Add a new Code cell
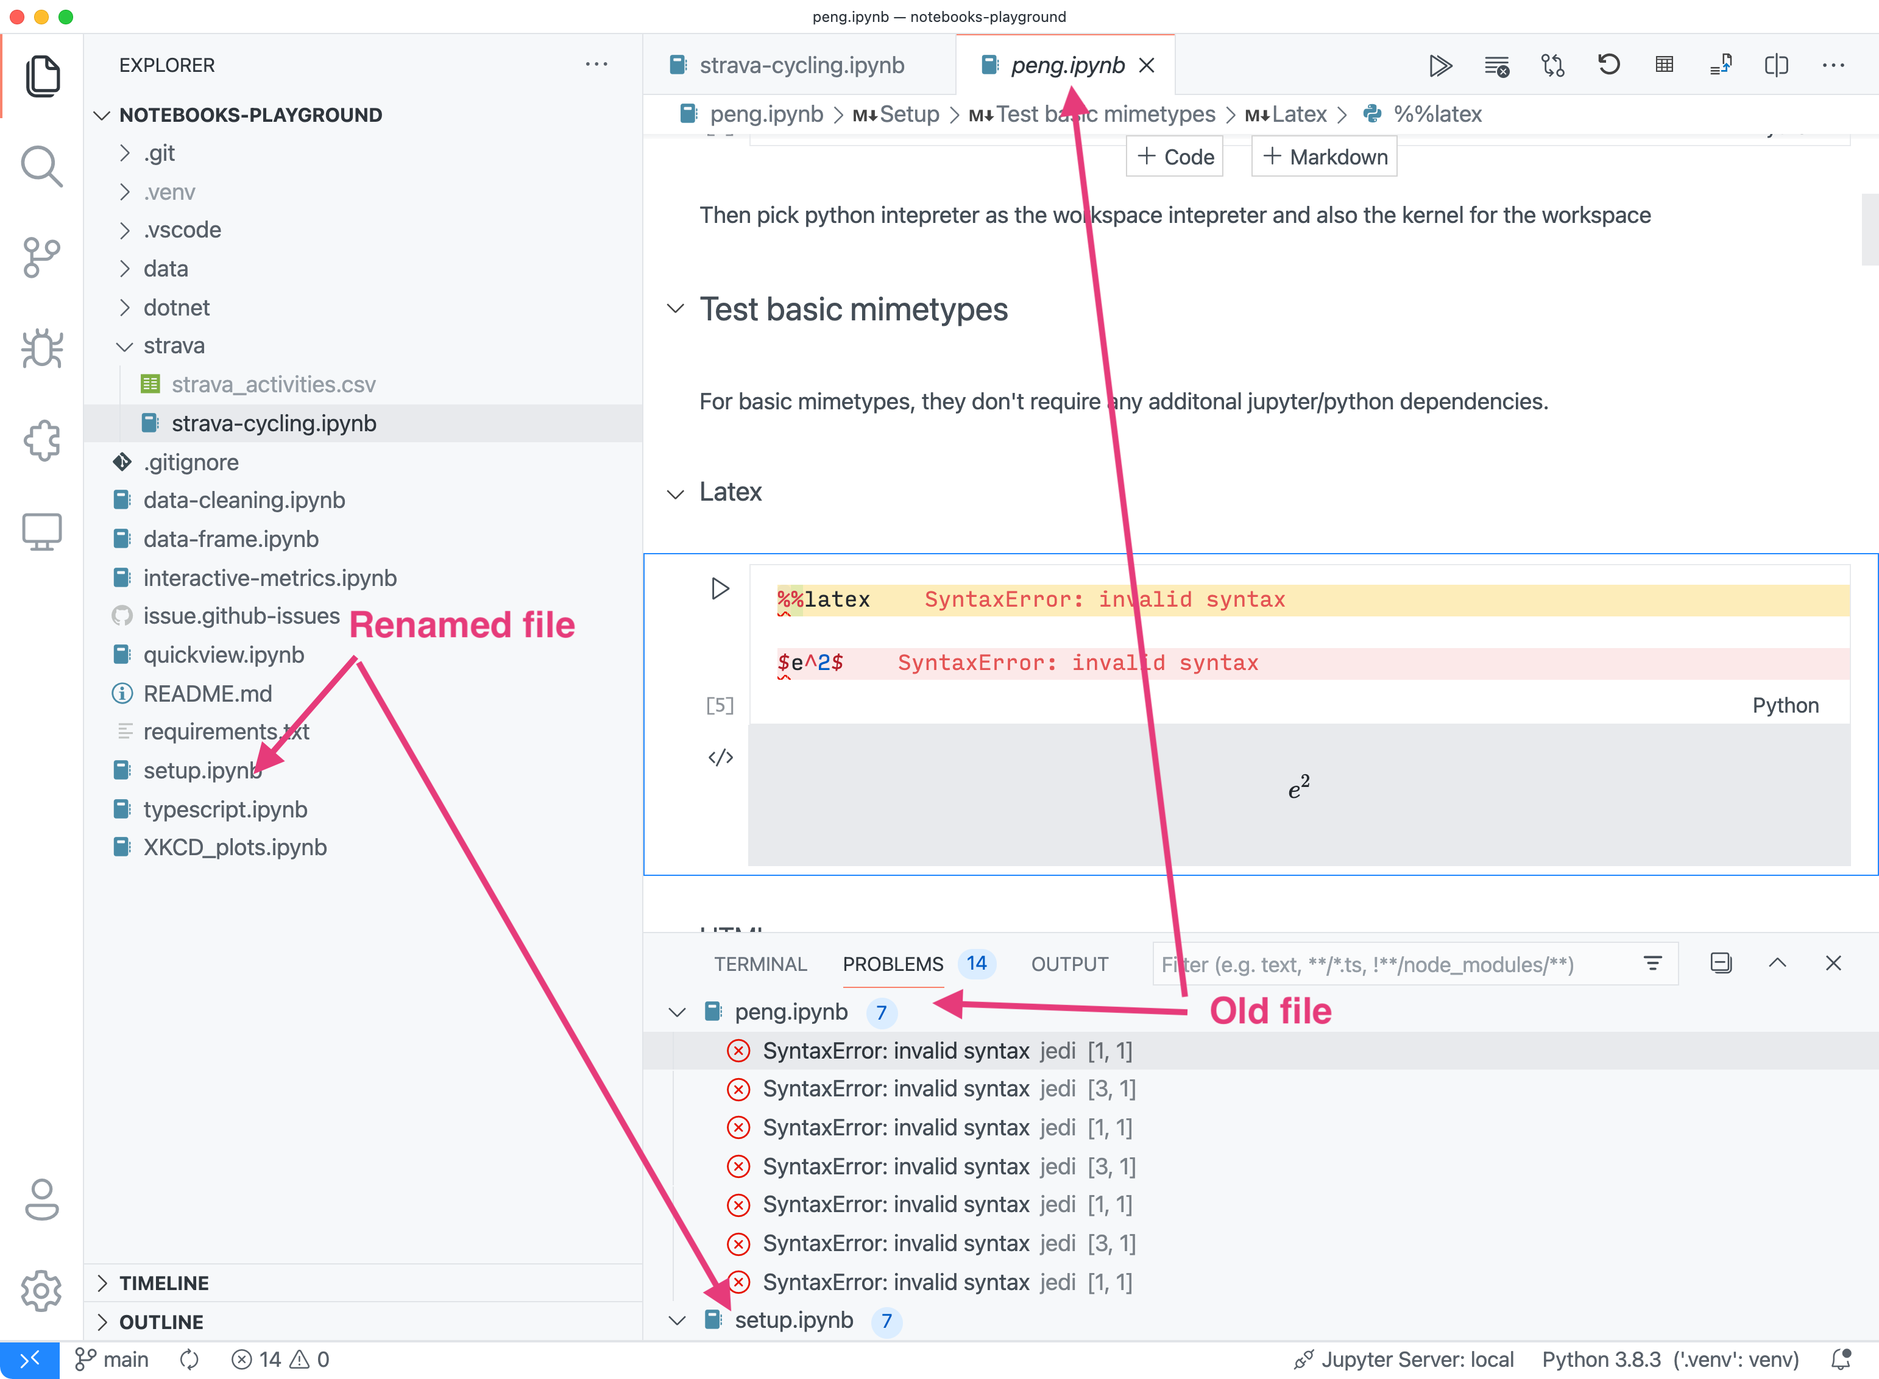1879x1379 pixels. 1173,156
